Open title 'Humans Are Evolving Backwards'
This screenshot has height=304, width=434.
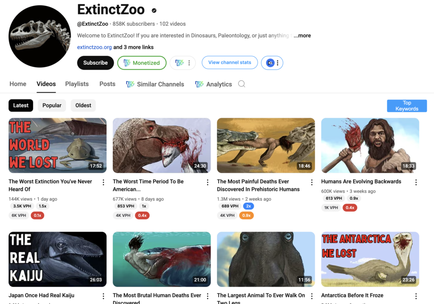coord(361,182)
